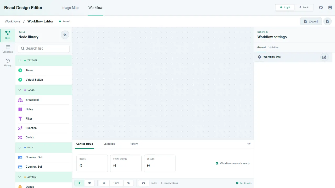
Task: Zoom out of the canvas
Action: pos(104,183)
